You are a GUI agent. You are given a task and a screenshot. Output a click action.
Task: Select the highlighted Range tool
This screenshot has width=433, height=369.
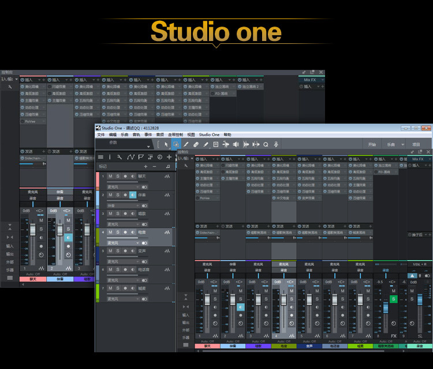176,144
